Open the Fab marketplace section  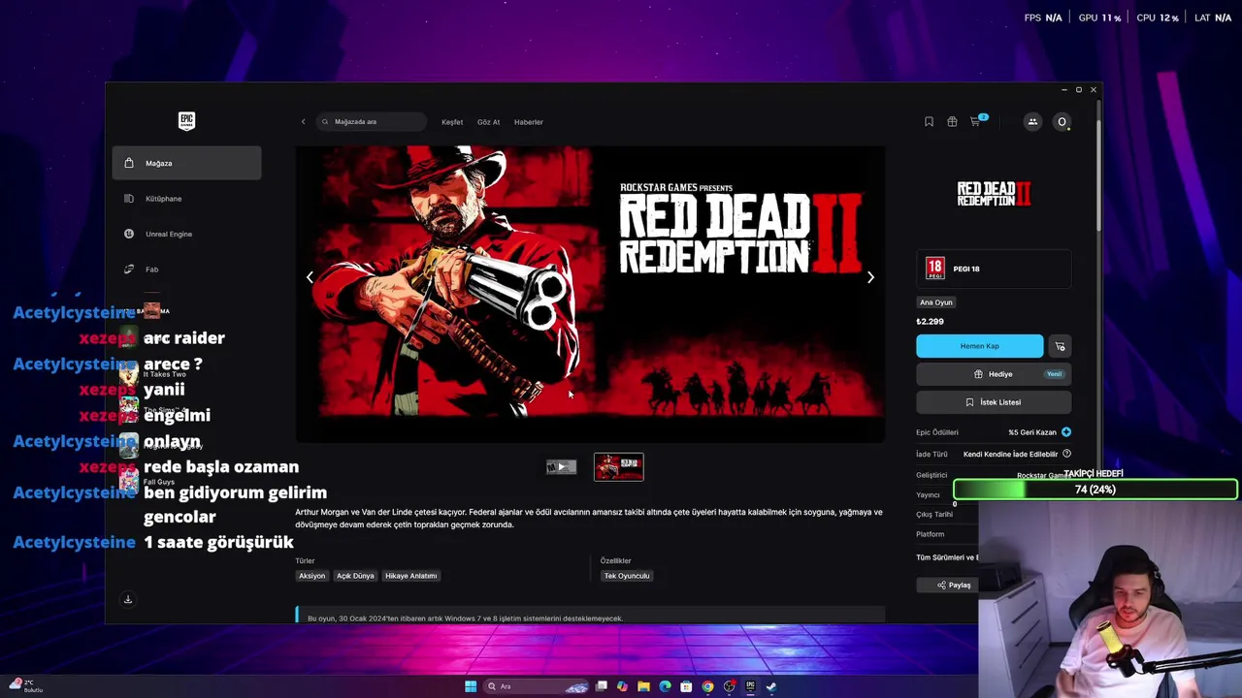coord(186,270)
